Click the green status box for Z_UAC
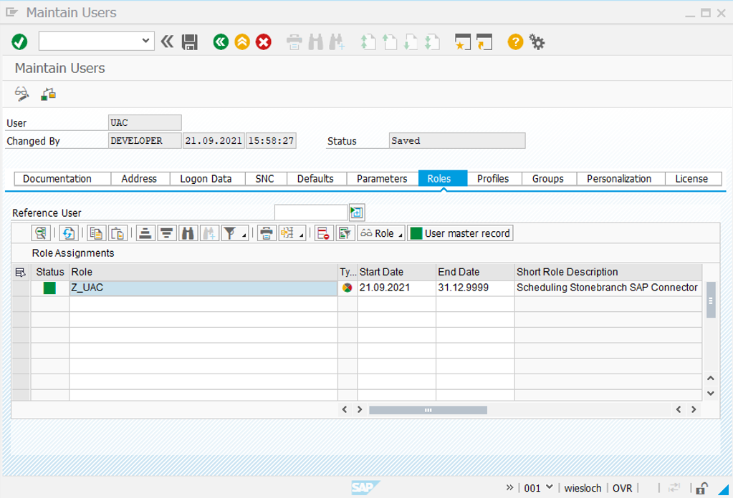The image size is (733, 498). tap(49, 288)
